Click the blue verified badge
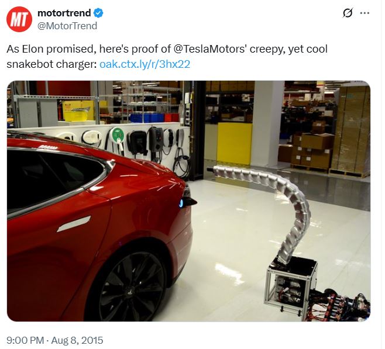385x349 pixels. [98, 13]
